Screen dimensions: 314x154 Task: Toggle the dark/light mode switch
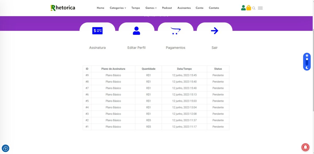307,62
